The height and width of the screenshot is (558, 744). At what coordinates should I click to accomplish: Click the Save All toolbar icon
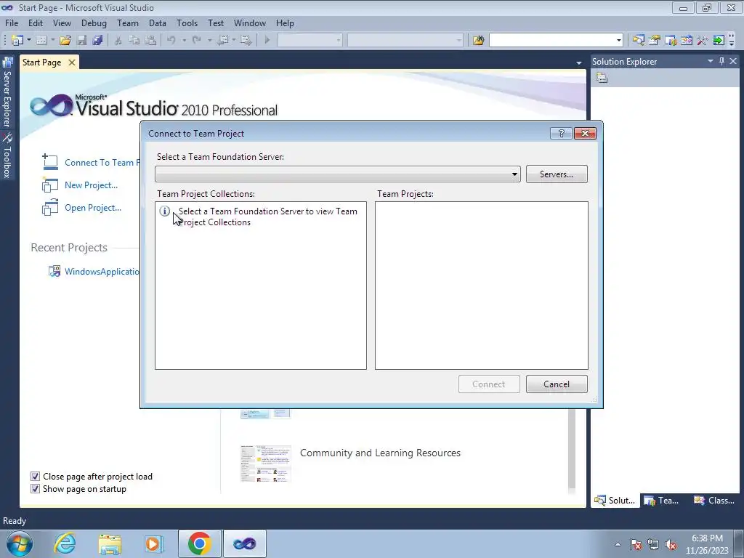click(98, 41)
